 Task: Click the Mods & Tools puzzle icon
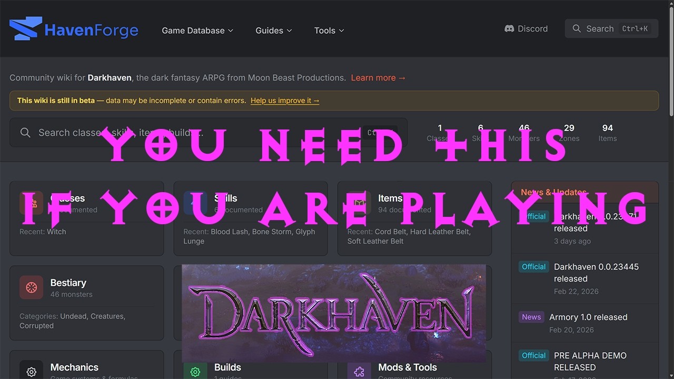click(x=359, y=372)
